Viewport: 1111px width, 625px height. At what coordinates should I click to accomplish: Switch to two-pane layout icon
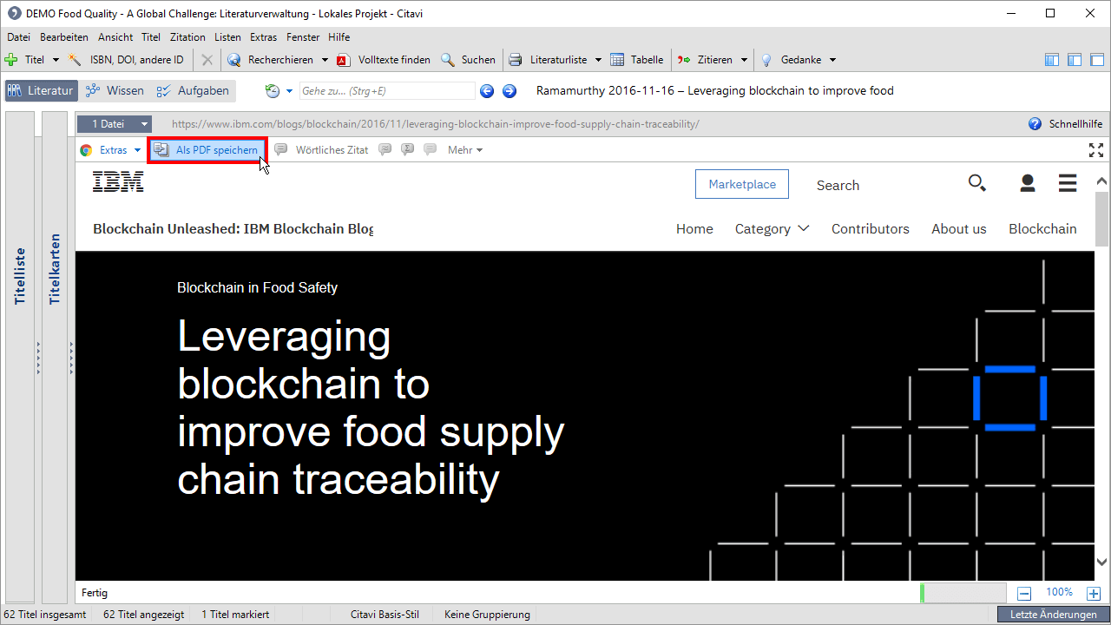tap(1075, 60)
